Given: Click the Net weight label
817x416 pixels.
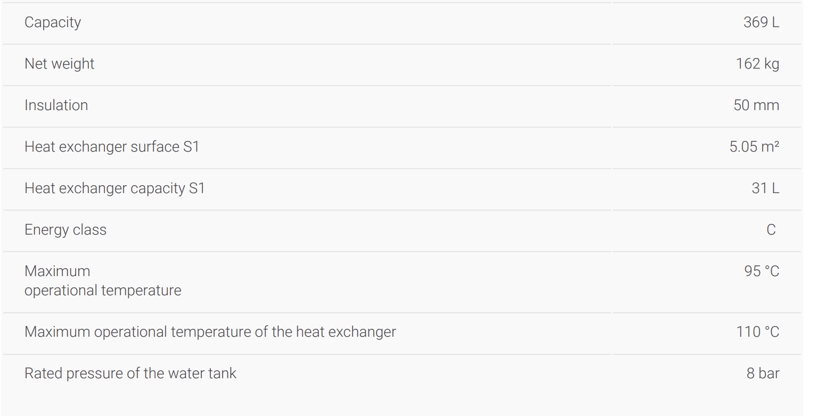Looking at the screenshot, I should click(x=59, y=64).
